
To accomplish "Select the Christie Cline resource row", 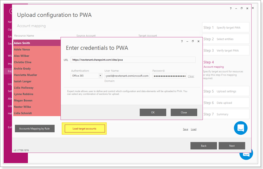I will pyautogui.click(x=37, y=62).
